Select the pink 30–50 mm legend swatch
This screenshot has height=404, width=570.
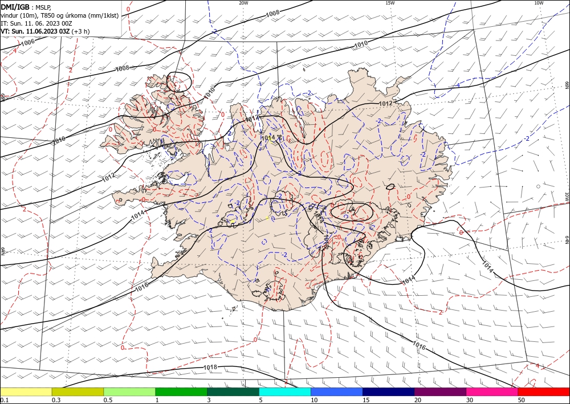point(492,391)
